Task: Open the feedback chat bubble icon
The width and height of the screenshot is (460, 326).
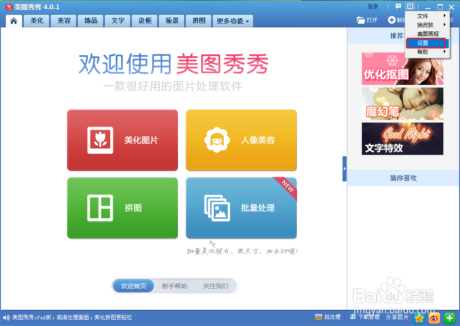Action: pyautogui.click(x=398, y=6)
